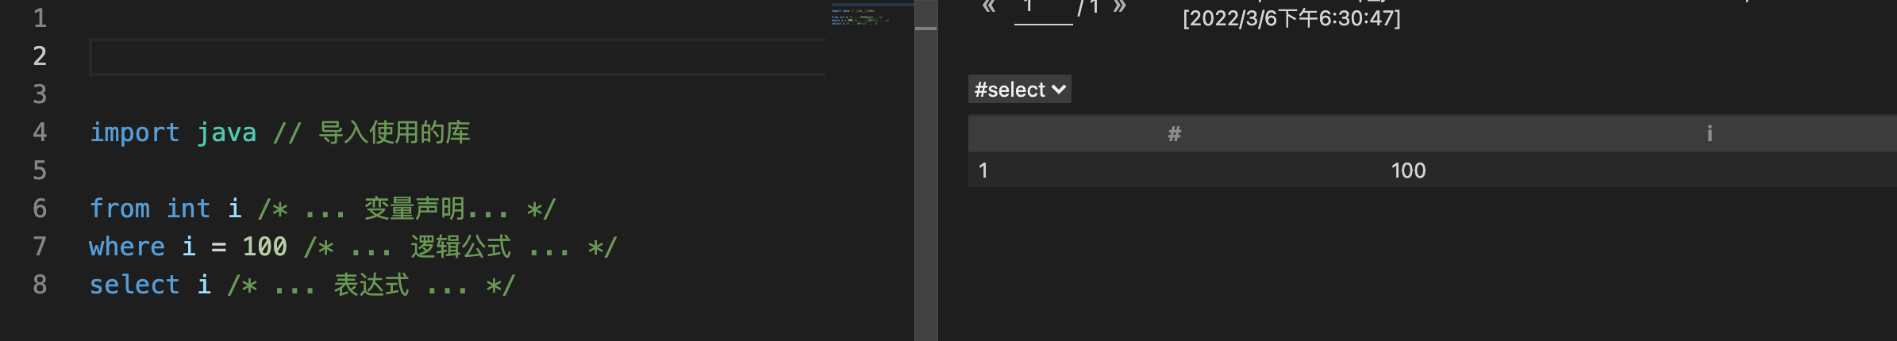Image resolution: width=1897 pixels, height=341 pixels.
Task: Go to previous results page arrow «
Action: (x=989, y=7)
